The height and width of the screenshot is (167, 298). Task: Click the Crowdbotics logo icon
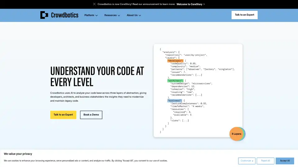[44, 15]
